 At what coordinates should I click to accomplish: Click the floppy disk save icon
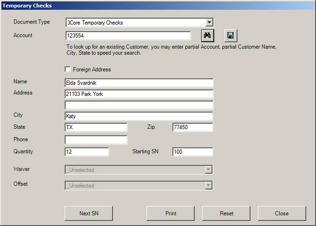pos(231,36)
